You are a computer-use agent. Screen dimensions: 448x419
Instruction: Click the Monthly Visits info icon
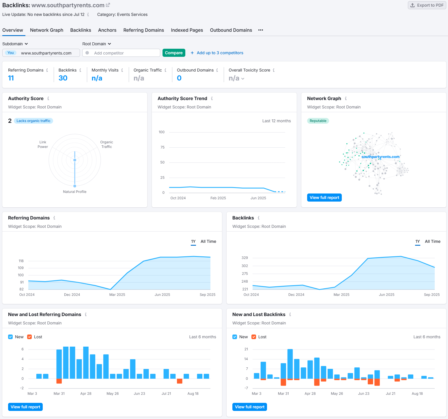tap(122, 70)
